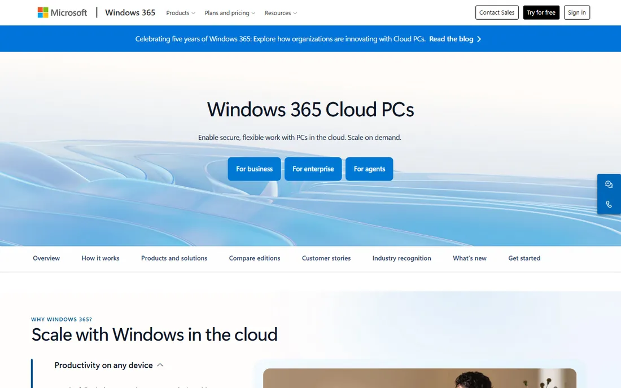Go to Windows 365 home link
The image size is (621, 388).
pyautogui.click(x=130, y=12)
